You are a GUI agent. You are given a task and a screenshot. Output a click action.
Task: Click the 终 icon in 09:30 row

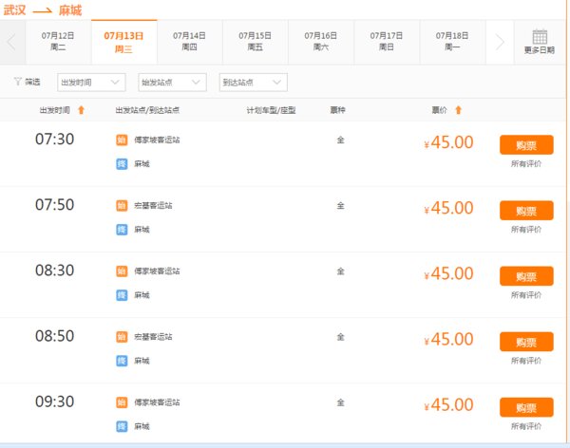122,426
